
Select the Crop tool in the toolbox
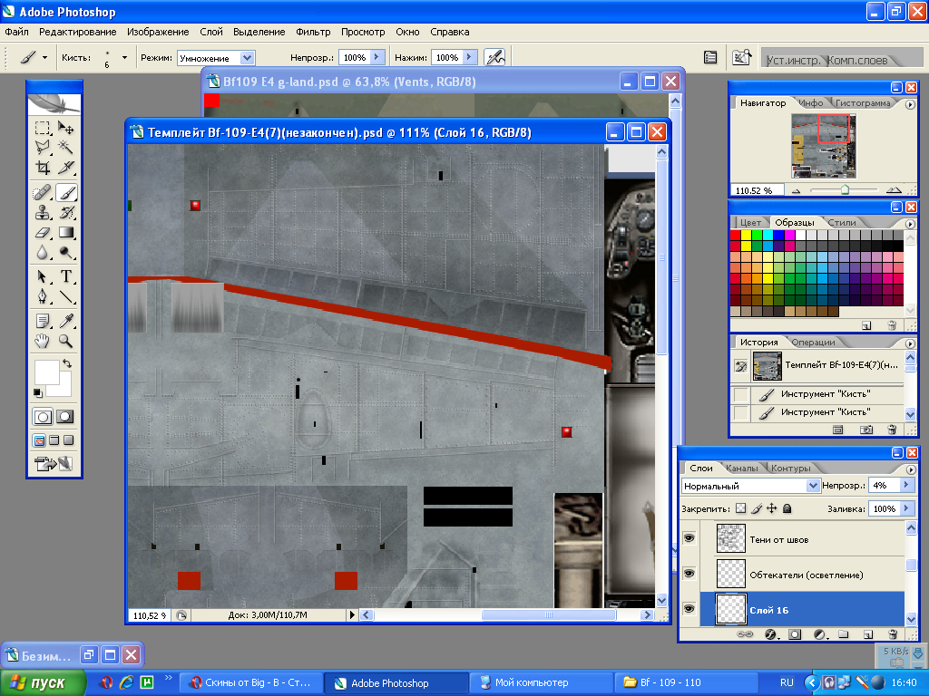[43, 168]
